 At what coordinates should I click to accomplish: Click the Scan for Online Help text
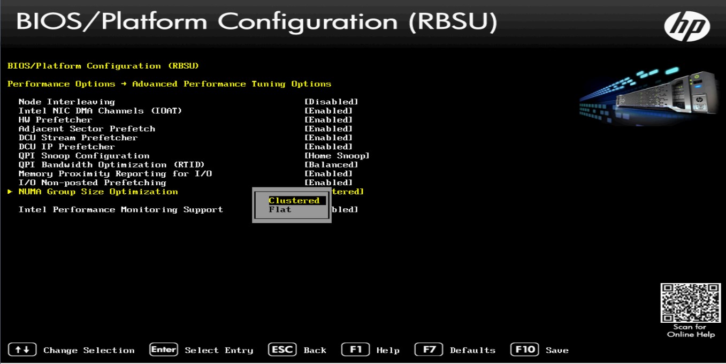(690, 331)
